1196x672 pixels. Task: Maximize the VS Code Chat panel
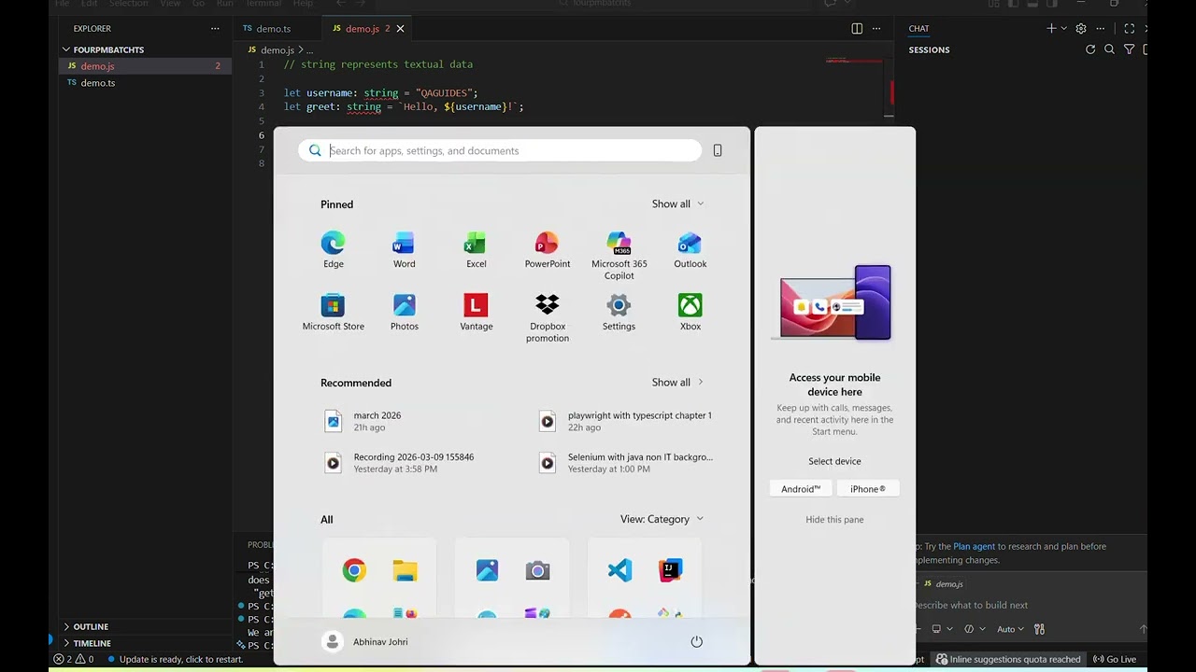(1130, 29)
